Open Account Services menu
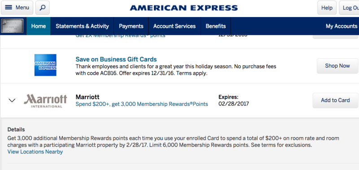Image resolution: width=359 pixels, height=170 pixels. coord(175,26)
